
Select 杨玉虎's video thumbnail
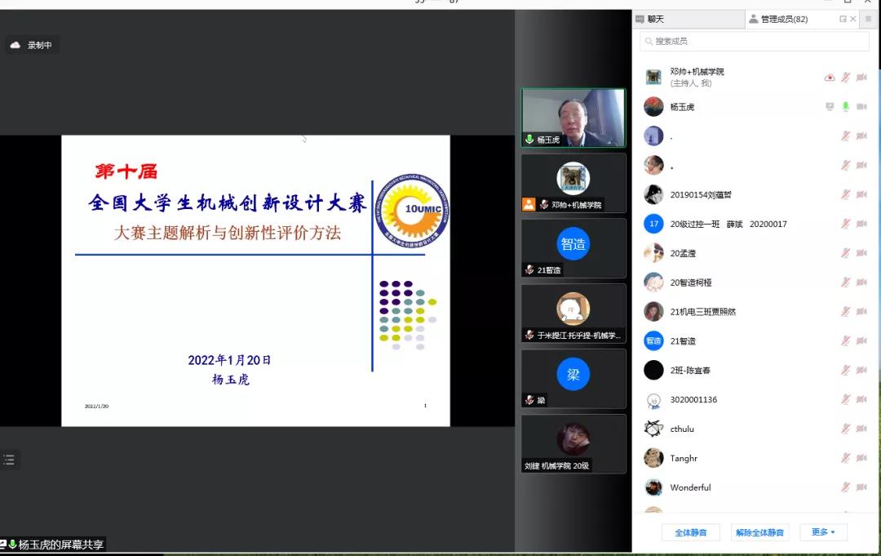573,118
